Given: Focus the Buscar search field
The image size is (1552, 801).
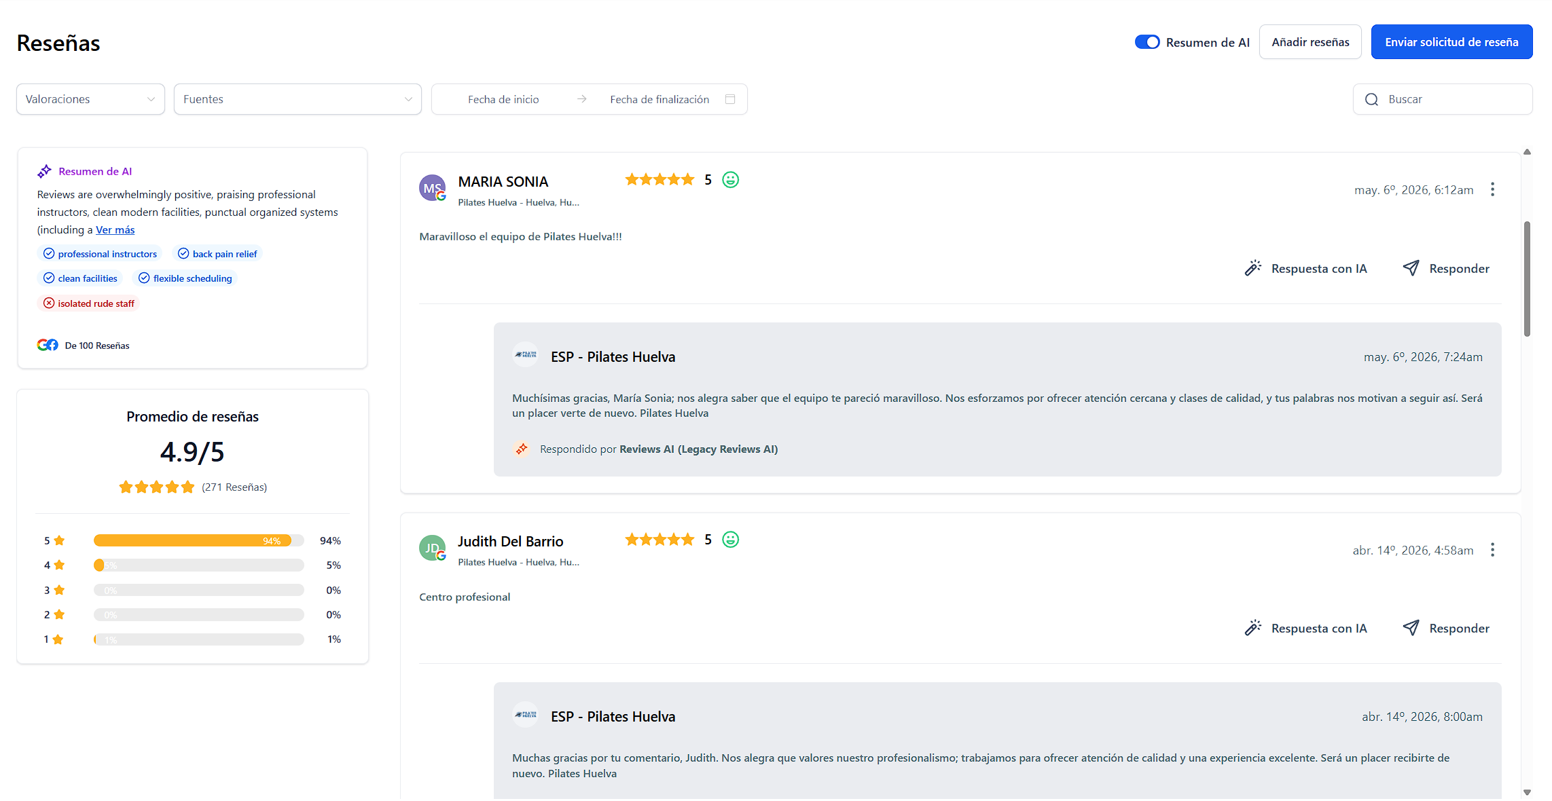Looking at the screenshot, I should click(x=1443, y=99).
